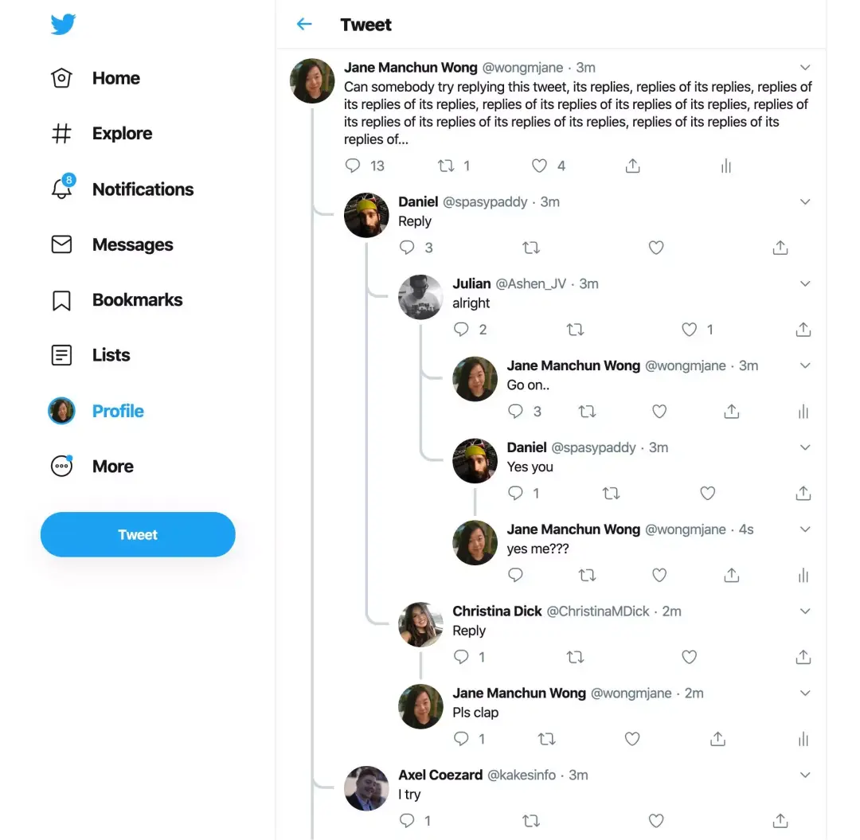Like Jane's original tweet with 4 likes
The image size is (860, 840).
(x=540, y=166)
